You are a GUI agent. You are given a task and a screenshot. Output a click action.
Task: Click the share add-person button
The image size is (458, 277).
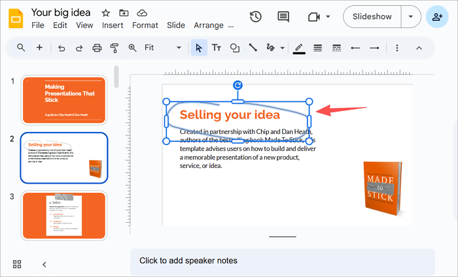tap(437, 16)
